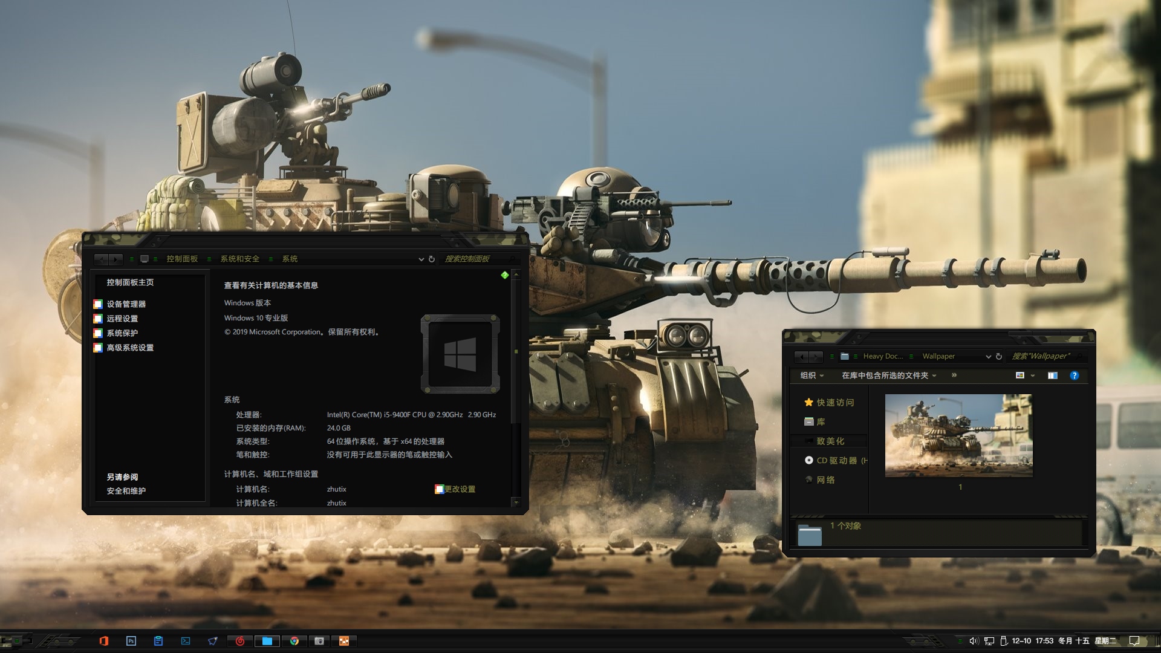Open the camera screenshot app on taskbar
This screenshot has width=1161, height=653.
(x=319, y=641)
